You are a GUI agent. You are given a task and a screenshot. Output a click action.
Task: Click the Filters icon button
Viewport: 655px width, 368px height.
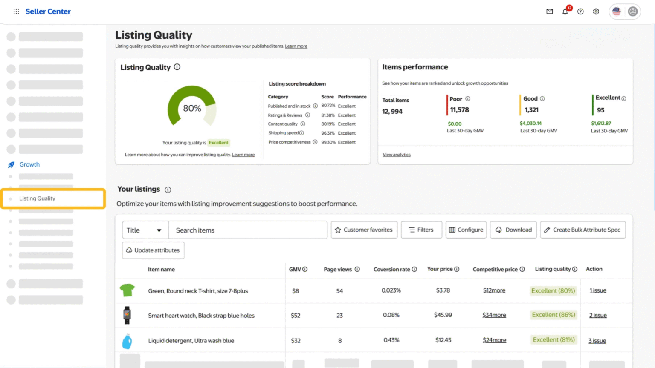[x=412, y=230]
